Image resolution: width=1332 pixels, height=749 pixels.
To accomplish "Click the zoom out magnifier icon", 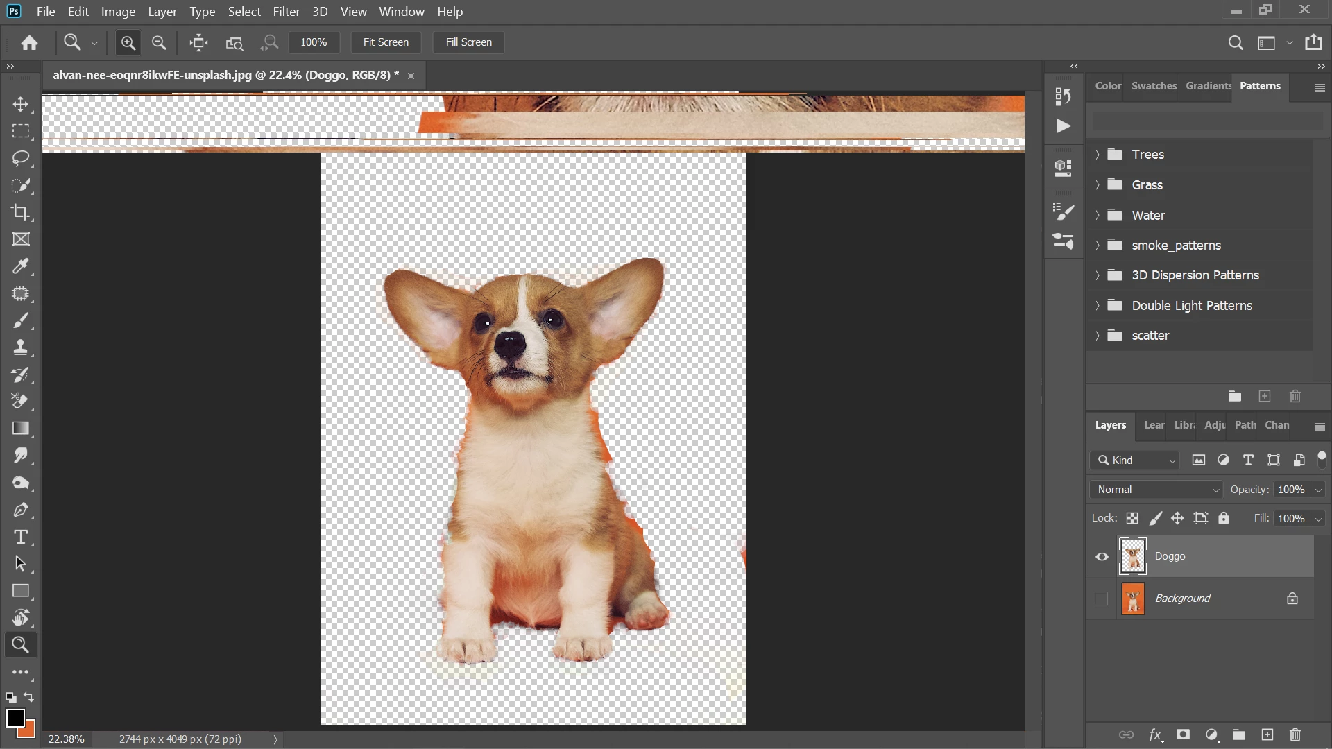I will (159, 42).
